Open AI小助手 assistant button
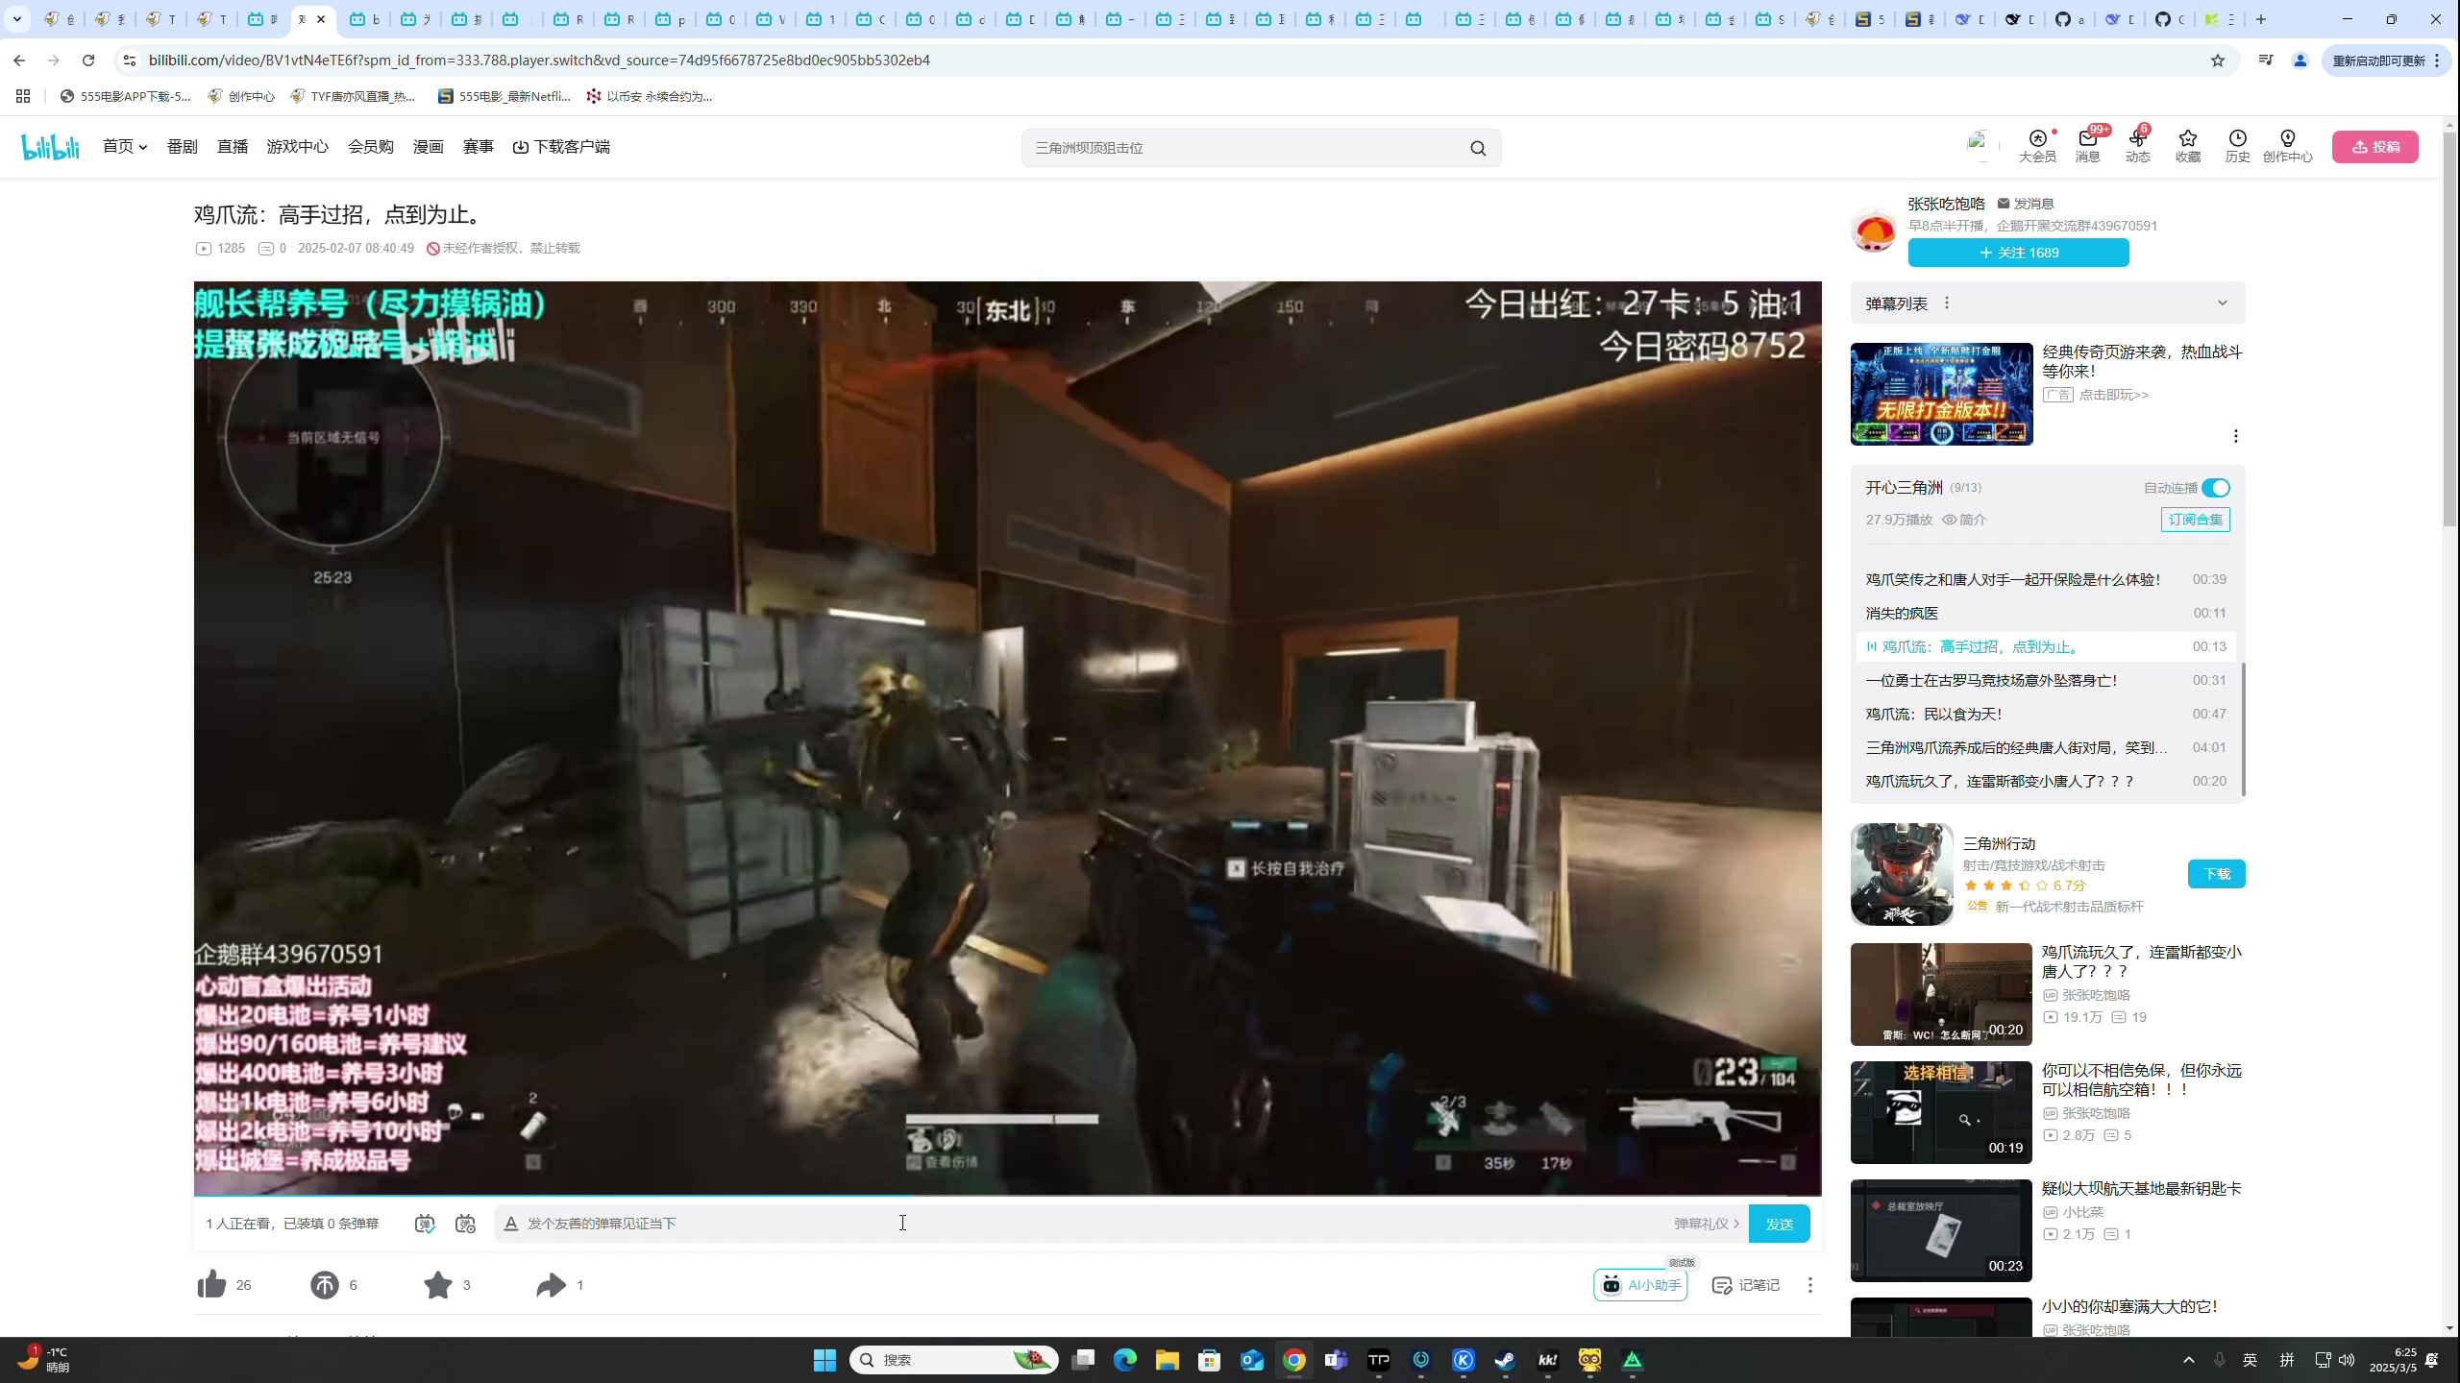This screenshot has width=2460, height=1383. coord(1640,1285)
